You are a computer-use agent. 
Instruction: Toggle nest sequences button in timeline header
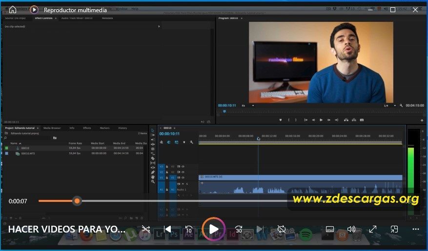pos(162,142)
